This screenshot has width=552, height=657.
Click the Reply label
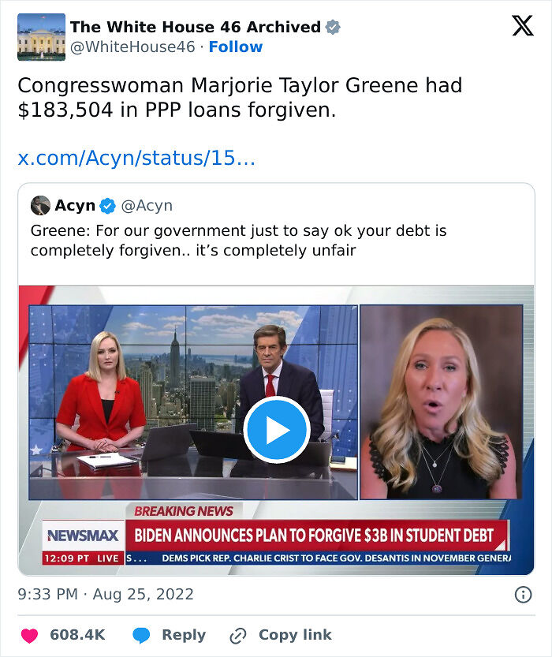point(184,635)
